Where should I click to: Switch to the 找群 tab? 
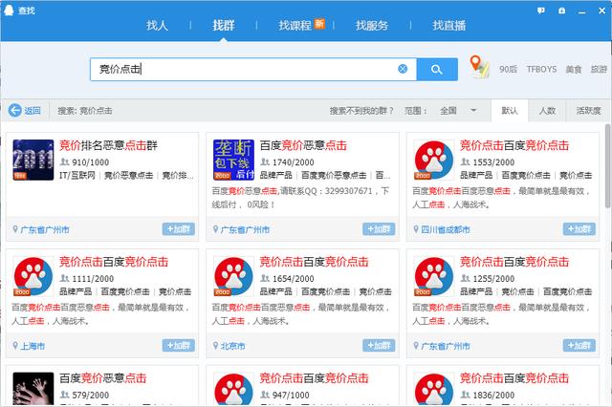pyautogui.click(x=223, y=26)
